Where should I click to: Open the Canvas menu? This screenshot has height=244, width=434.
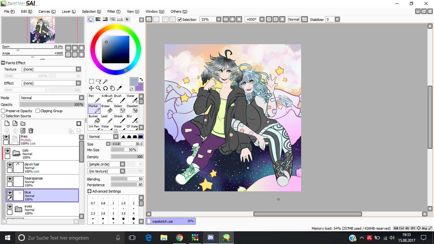coord(47,12)
